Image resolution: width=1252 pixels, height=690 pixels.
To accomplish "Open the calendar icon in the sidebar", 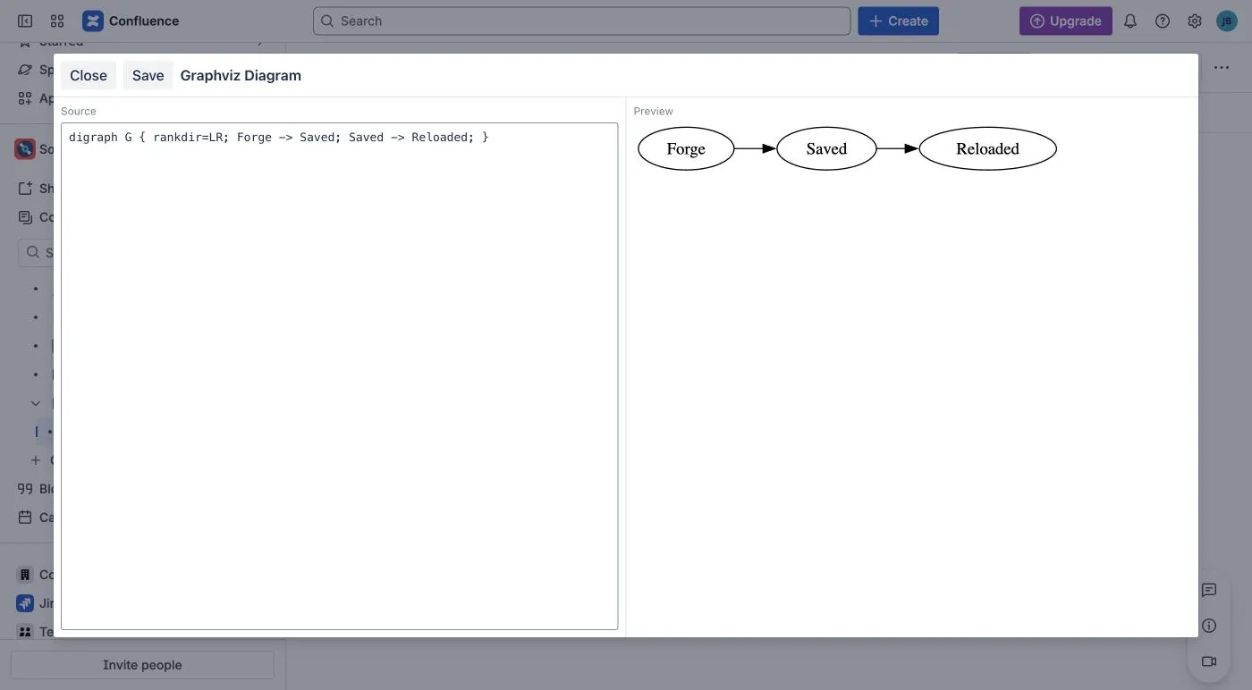I will tap(25, 517).
